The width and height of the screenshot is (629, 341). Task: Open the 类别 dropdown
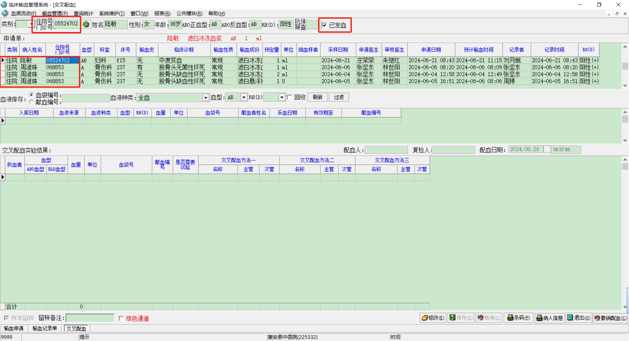pos(32,24)
